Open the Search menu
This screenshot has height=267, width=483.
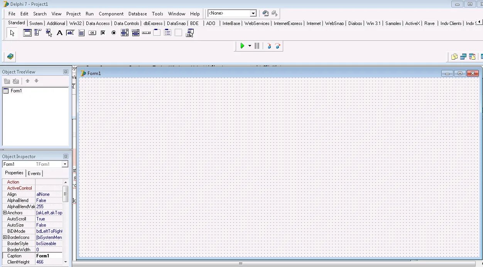point(40,13)
